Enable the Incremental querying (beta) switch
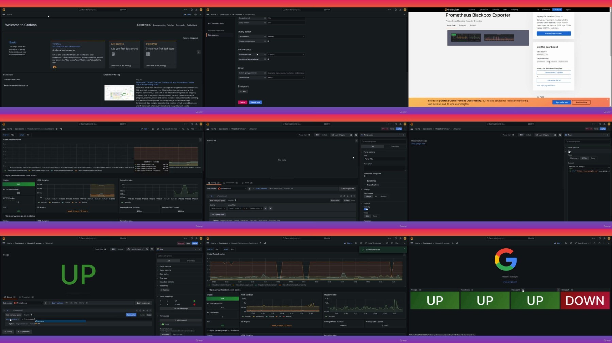612x343 pixels. (268, 59)
